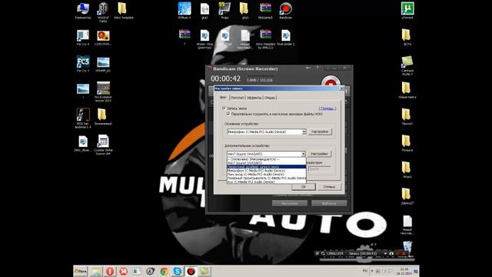Open Skype from the taskbar
Screen dimensions: 492x277
point(178,271)
